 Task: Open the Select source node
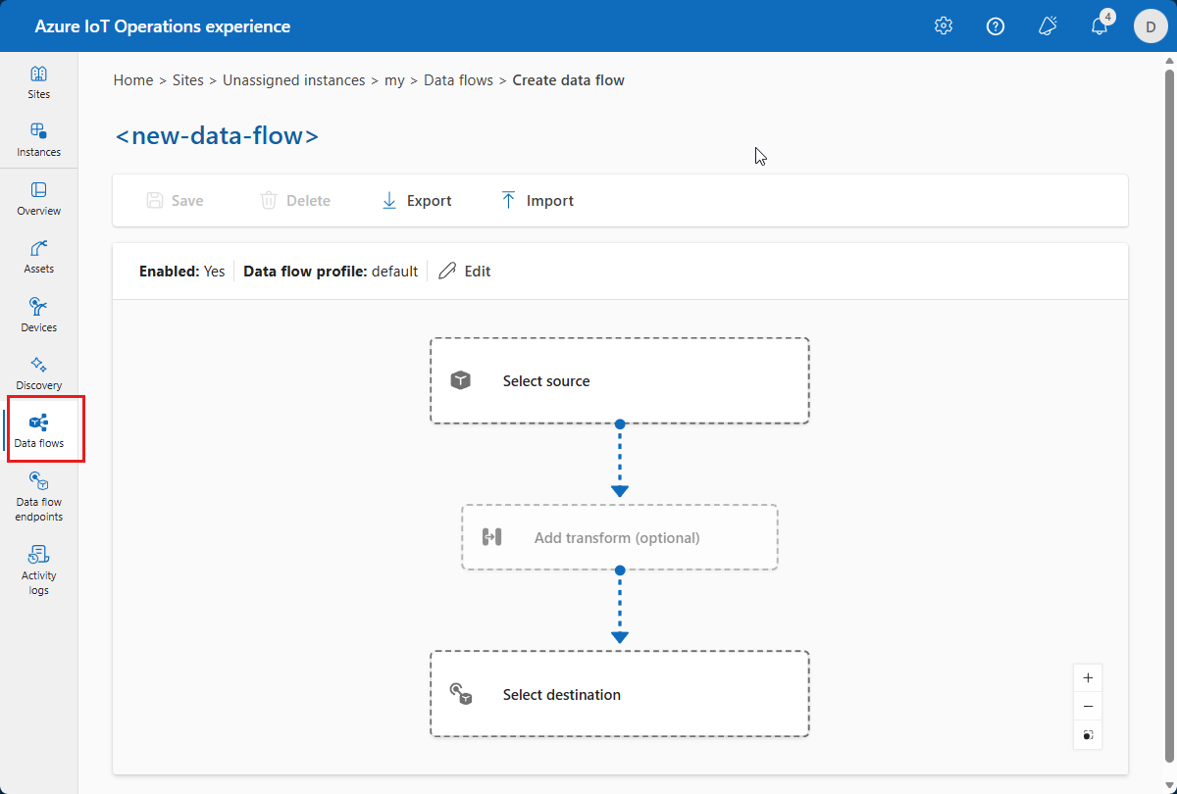tap(619, 380)
